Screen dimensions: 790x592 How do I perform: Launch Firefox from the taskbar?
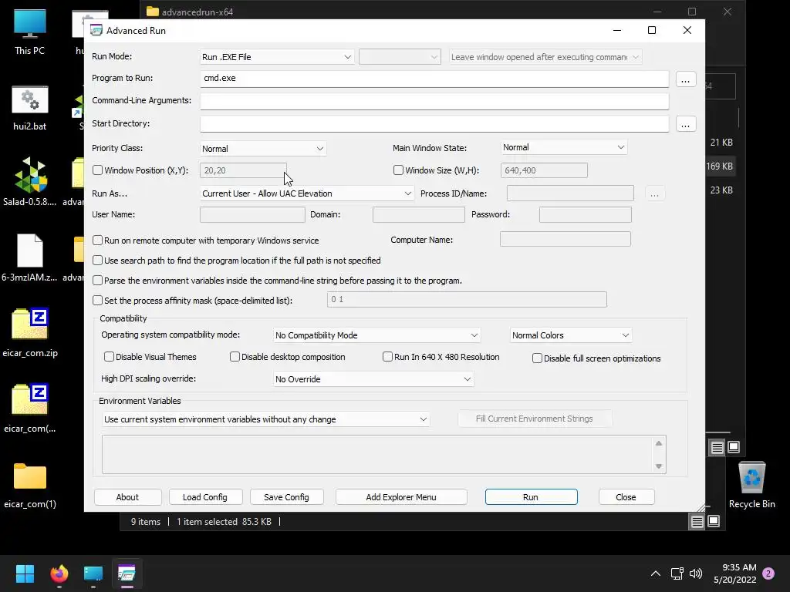[59, 573]
